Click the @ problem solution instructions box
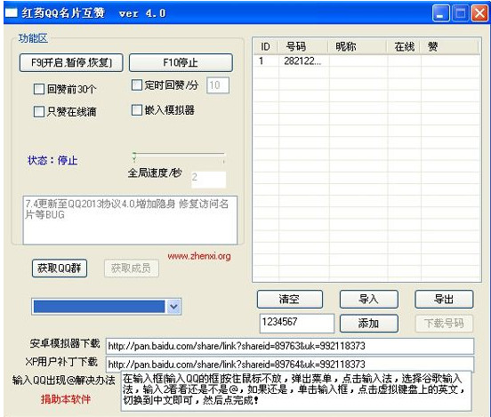The height and width of the screenshot is (417, 491). 296,390
